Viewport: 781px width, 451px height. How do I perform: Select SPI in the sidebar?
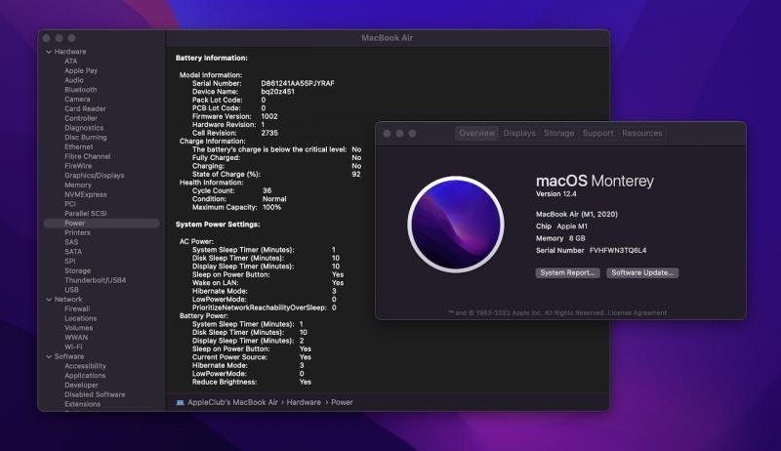[69, 262]
